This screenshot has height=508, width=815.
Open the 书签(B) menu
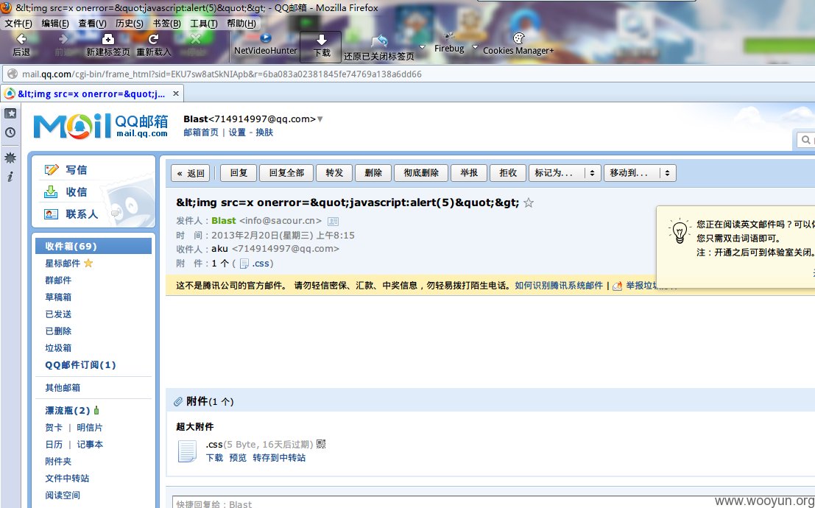[167, 24]
